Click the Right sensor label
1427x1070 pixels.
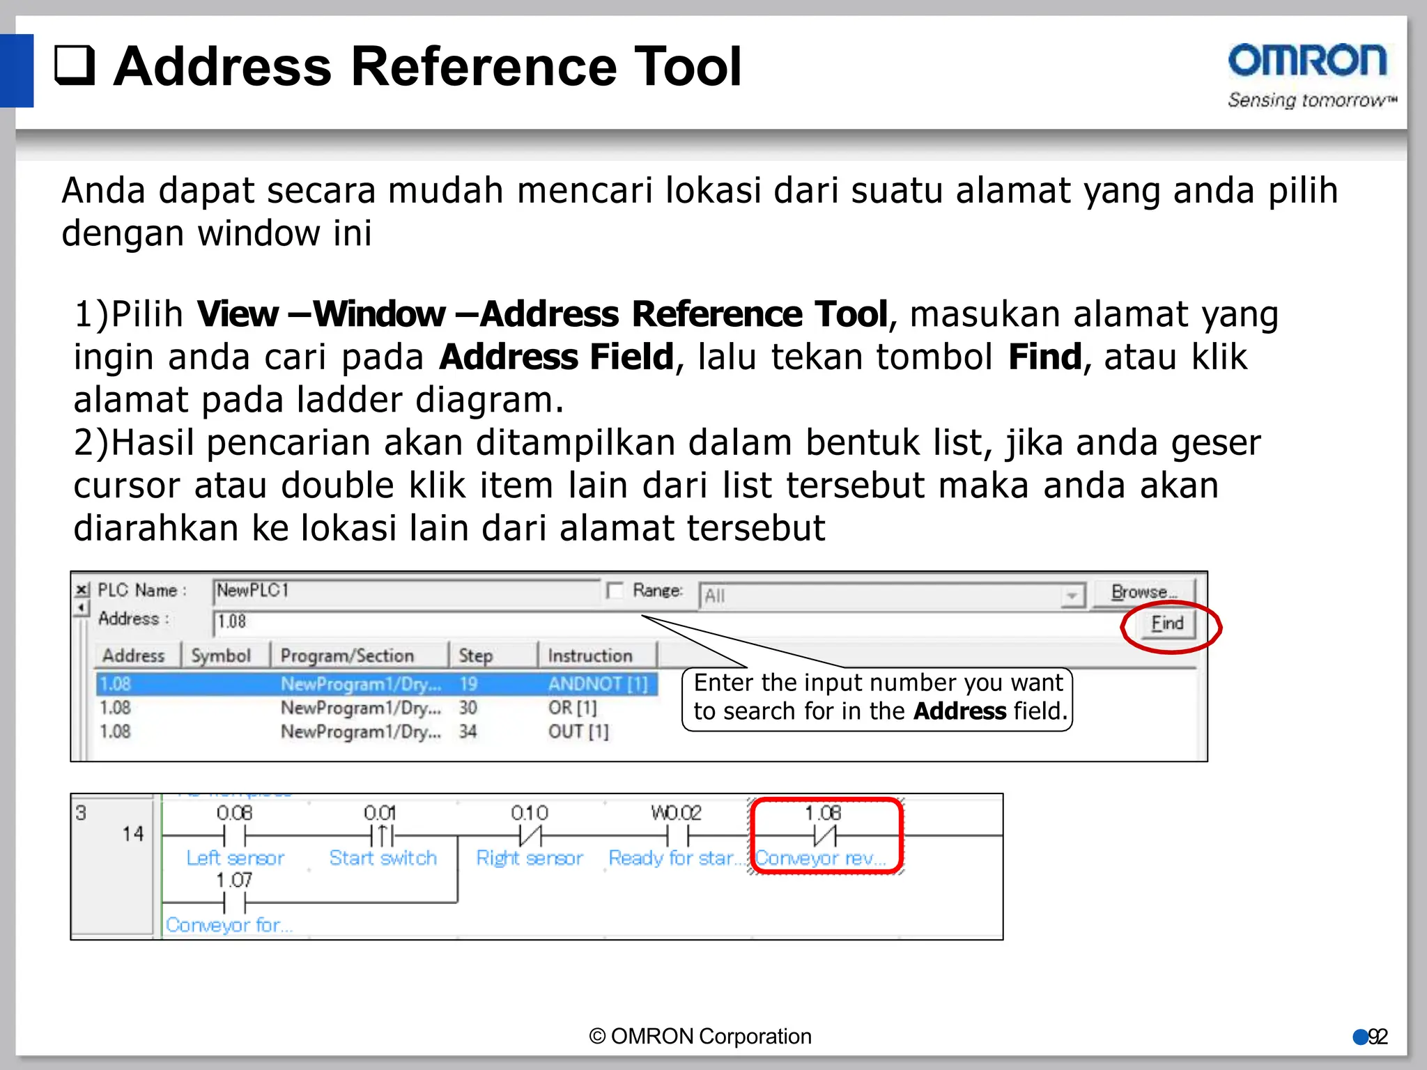click(x=530, y=858)
